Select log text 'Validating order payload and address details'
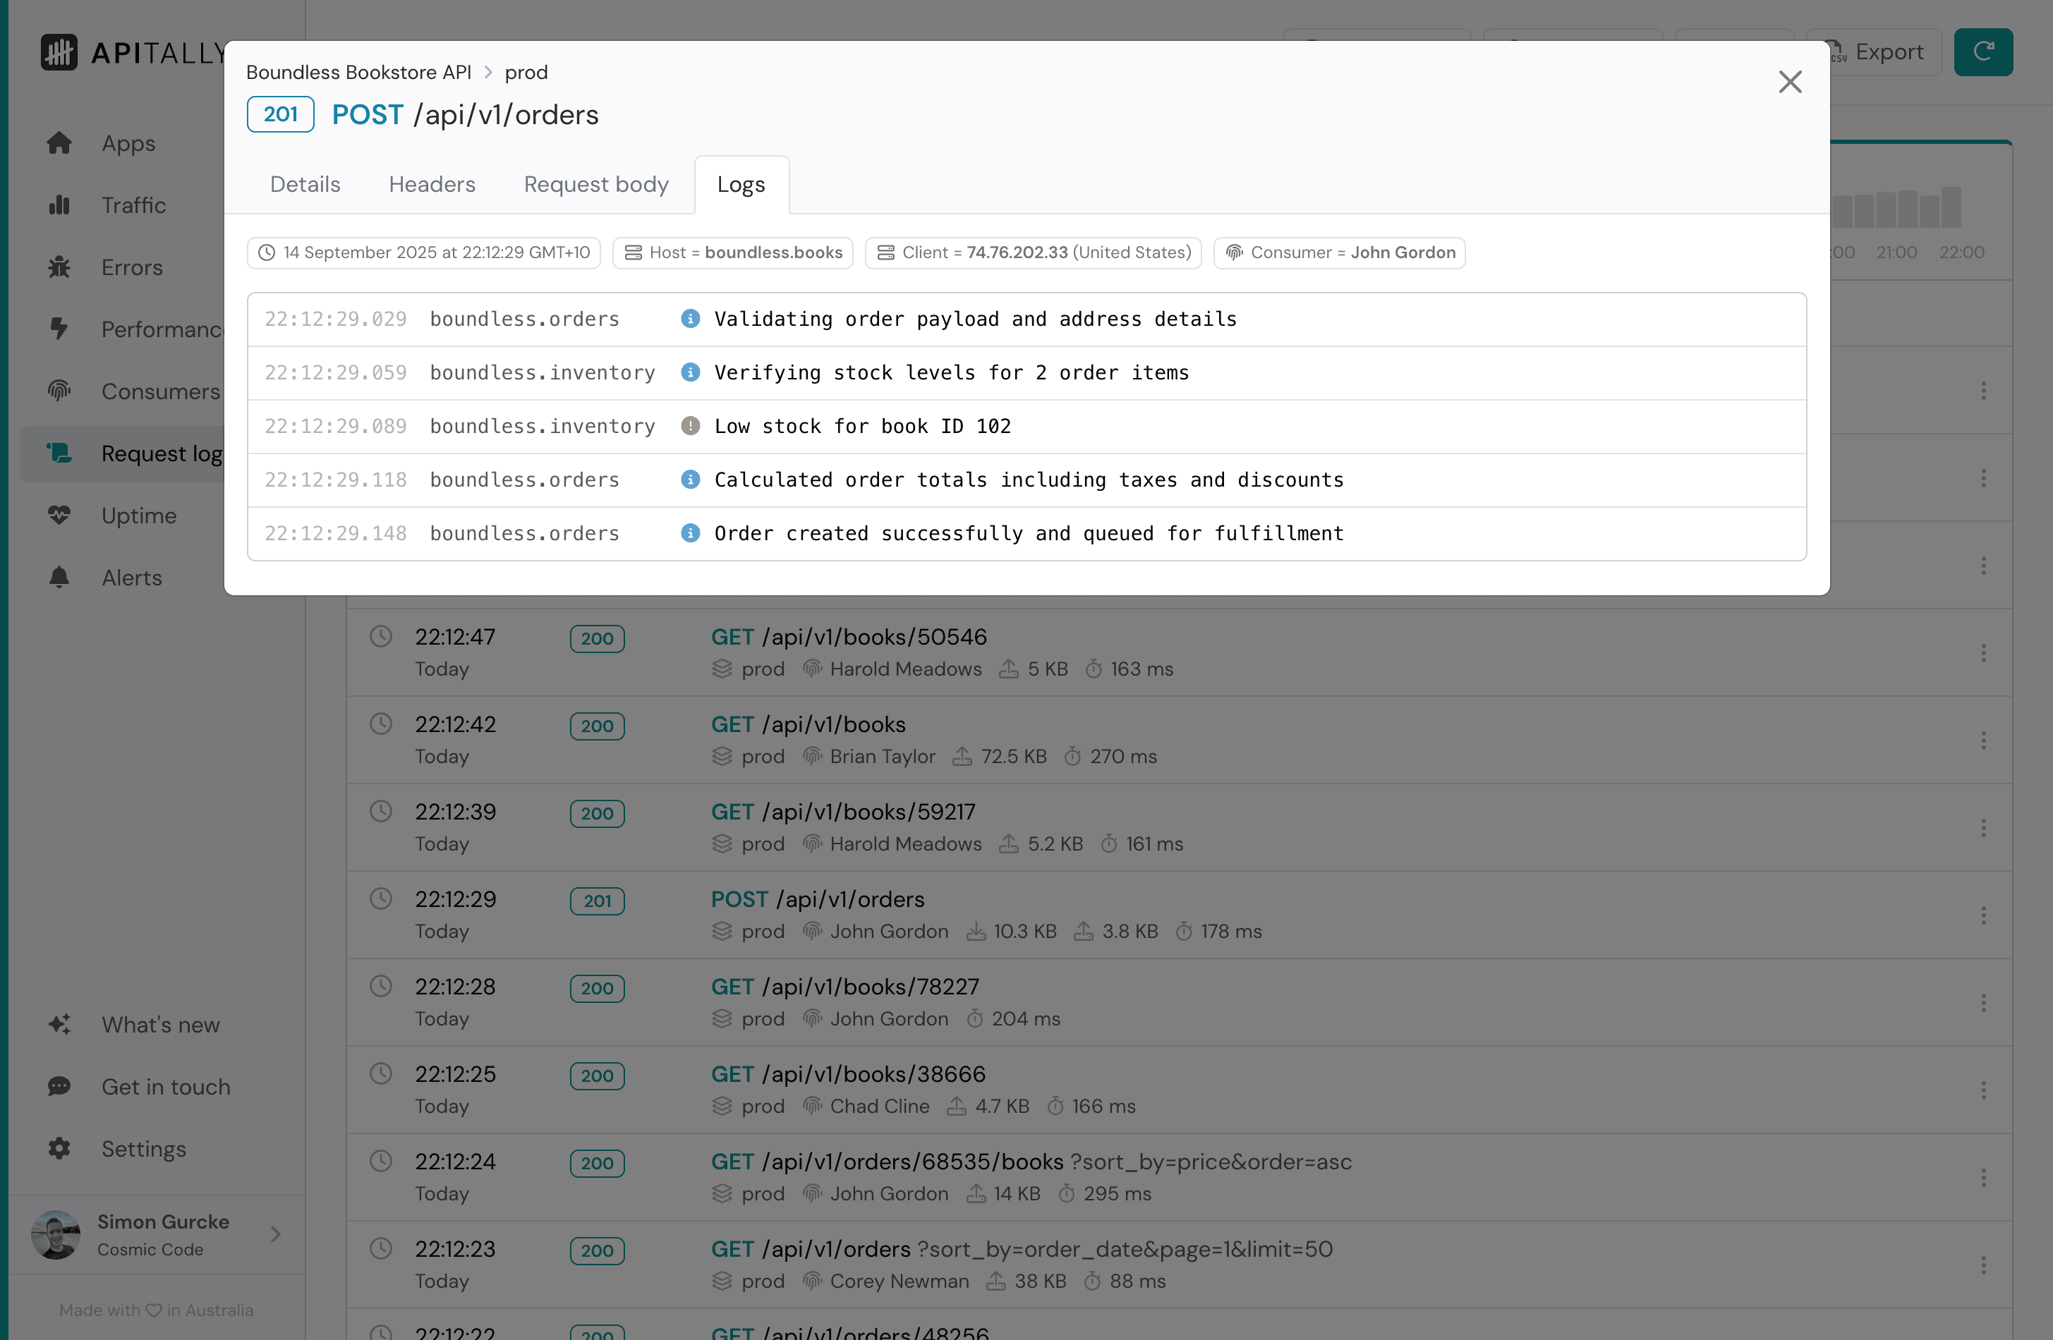Screen dimensions: 2053x1340 point(975,319)
